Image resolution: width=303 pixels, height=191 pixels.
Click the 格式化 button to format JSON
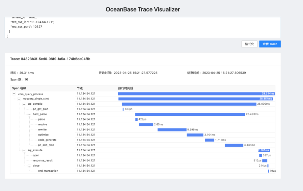pos(249,44)
